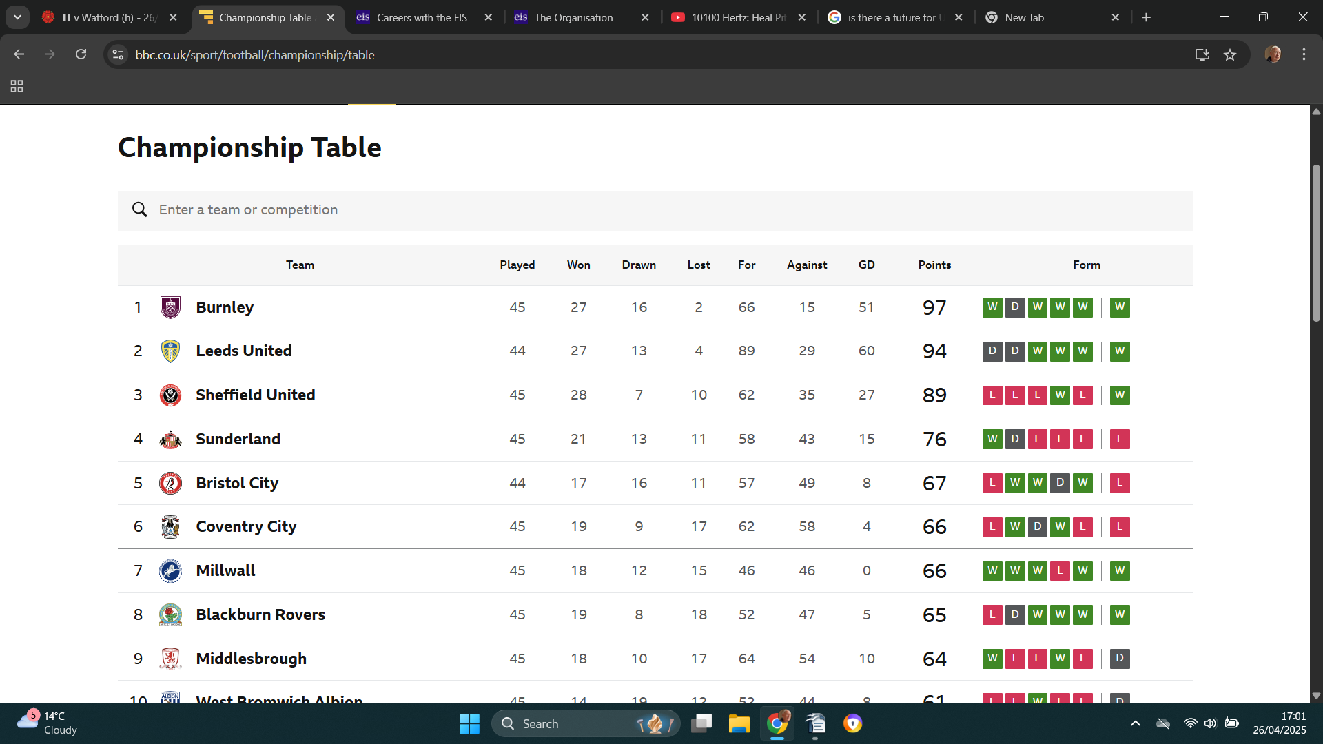Click the Chrome icon in the taskbar
Viewport: 1323px width, 744px height.
[x=777, y=723]
